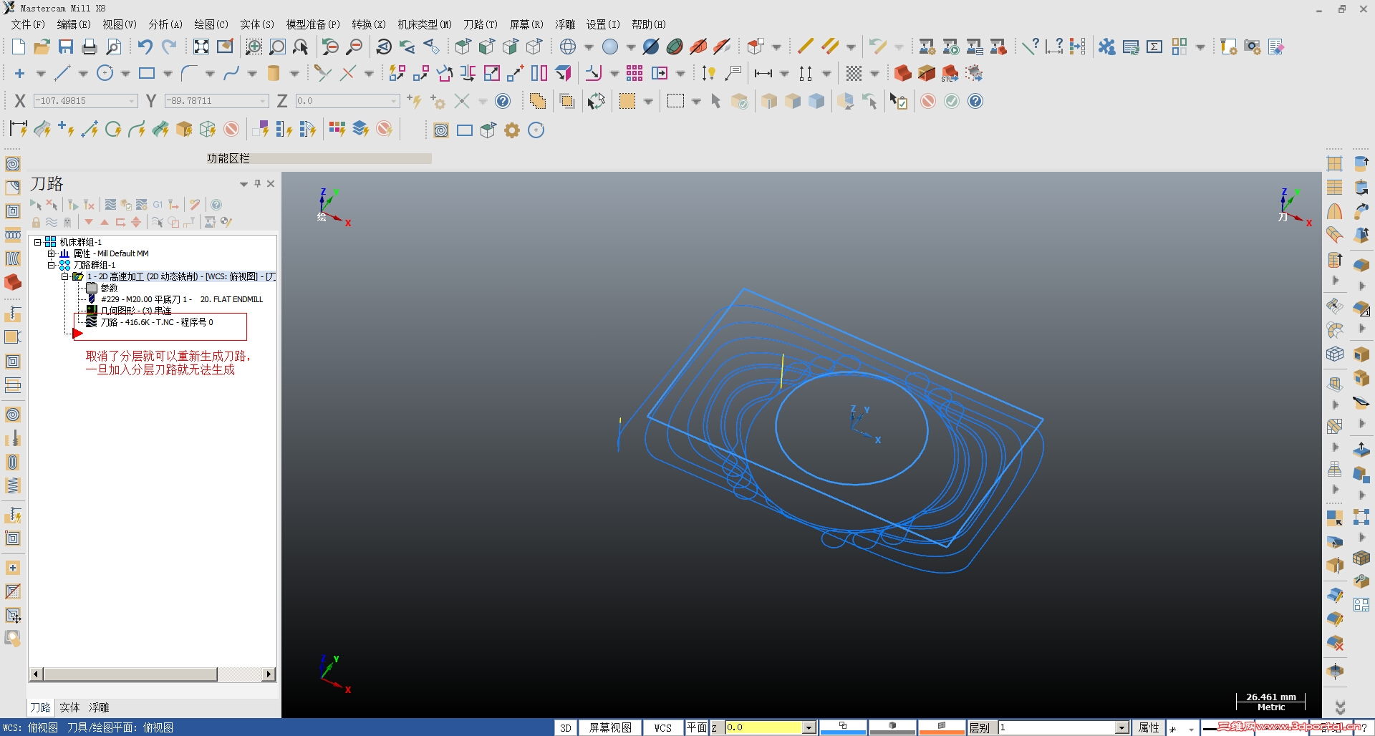Click the camera screenshot icon
The image size is (1375, 736).
click(x=1253, y=47)
